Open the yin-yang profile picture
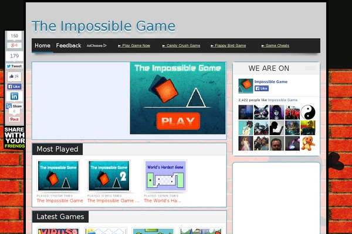The image size is (352, 234). coord(308,112)
